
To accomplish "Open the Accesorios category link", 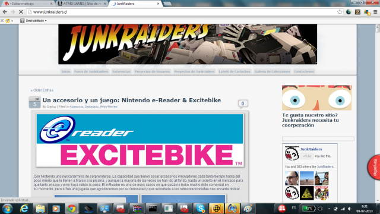I will [x=77, y=106].
